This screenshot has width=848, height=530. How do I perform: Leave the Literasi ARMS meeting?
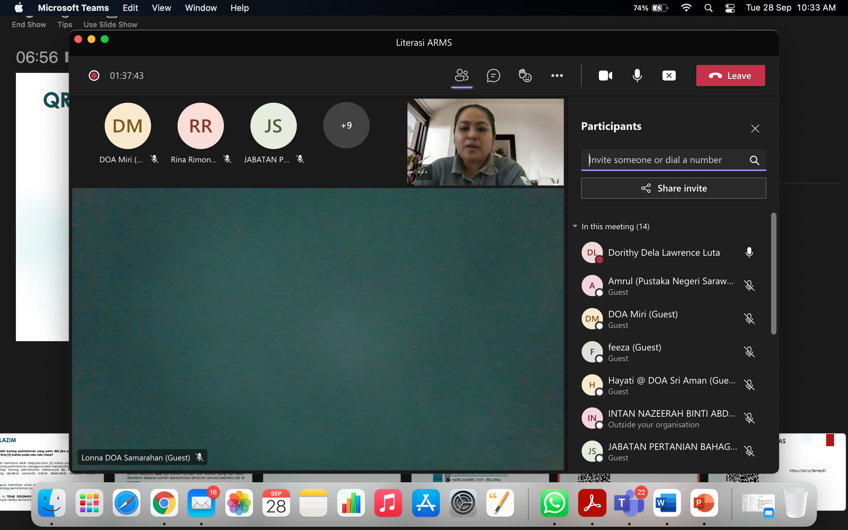(730, 76)
